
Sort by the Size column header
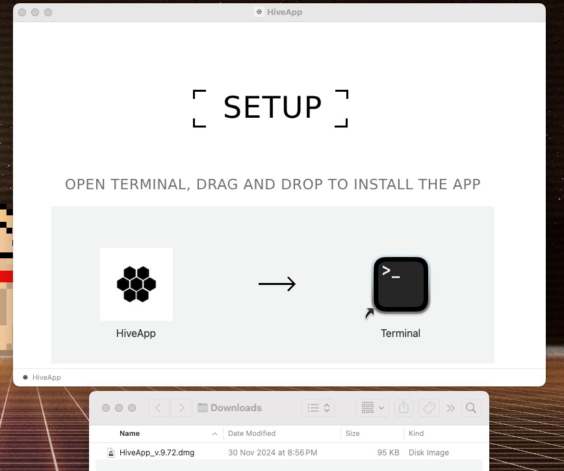[352, 433]
